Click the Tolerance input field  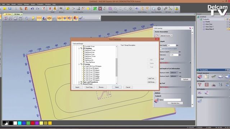[174, 55]
